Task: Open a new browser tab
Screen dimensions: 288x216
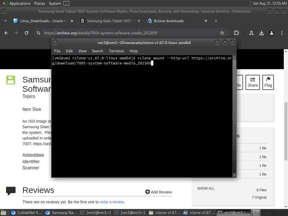Action: [x=216, y=21]
